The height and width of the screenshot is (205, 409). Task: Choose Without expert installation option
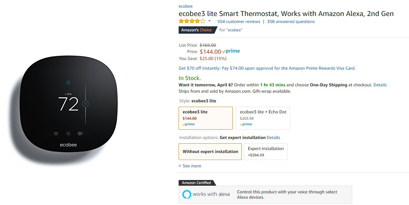(210, 152)
